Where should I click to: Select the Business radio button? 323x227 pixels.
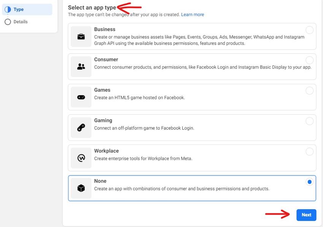[x=310, y=29]
